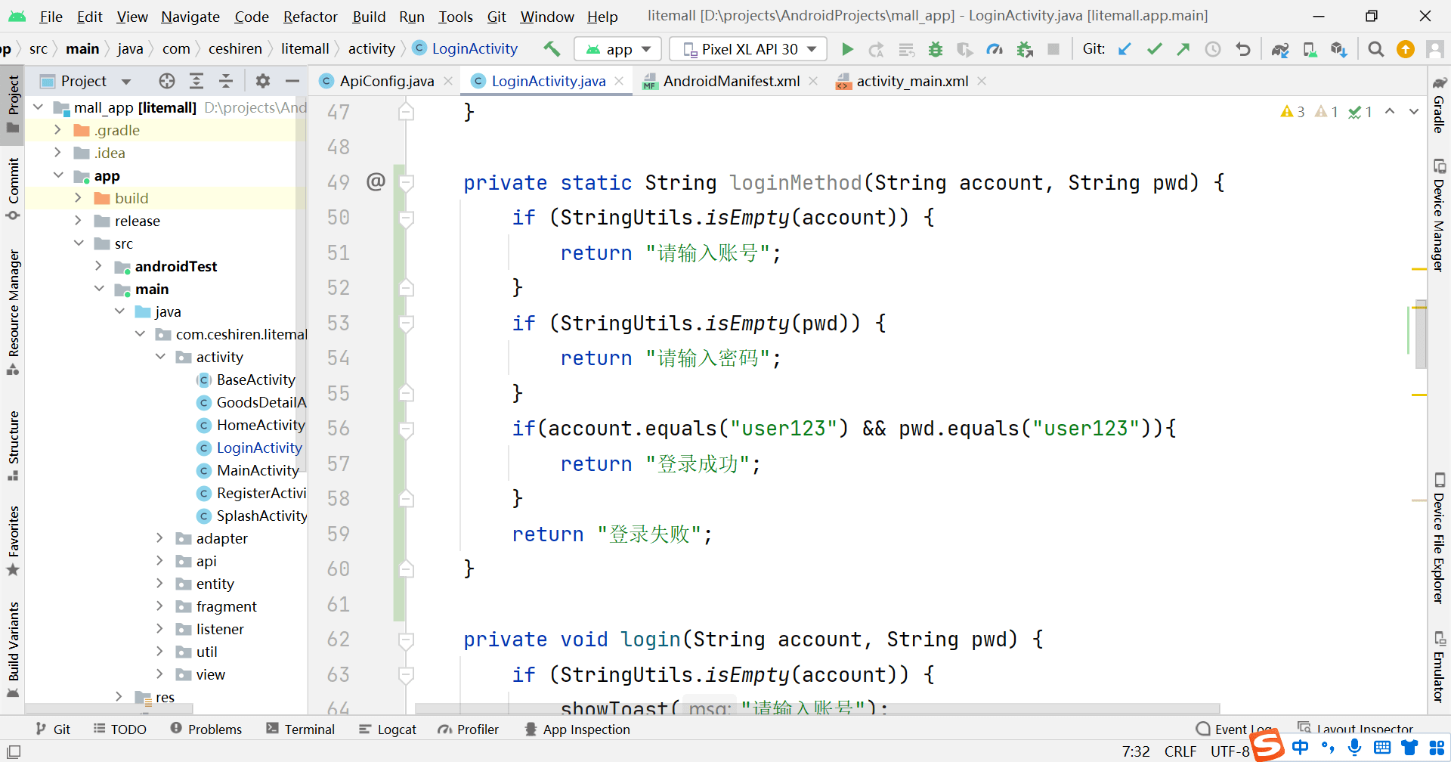Collapse the app module node
1451x762 pixels.
(57, 175)
